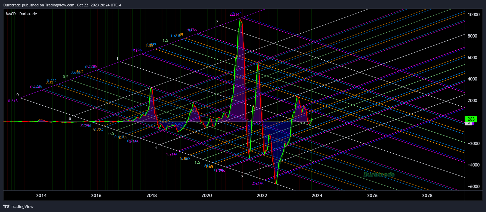The image size is (486, 212).
Task: Click the 10000 price axis label
Action: (x=474, y=15)
